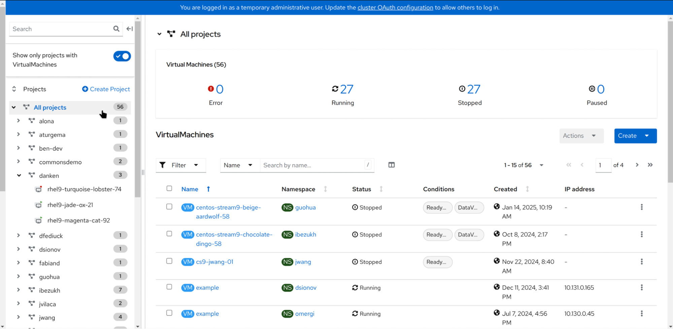Open the Create dropdown button
Image resolution: width=673 pixels, height=329 pixels.
635,136
